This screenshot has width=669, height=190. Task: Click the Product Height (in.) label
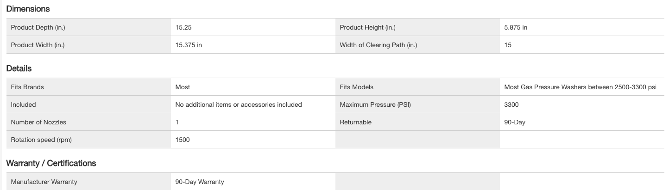367,27
